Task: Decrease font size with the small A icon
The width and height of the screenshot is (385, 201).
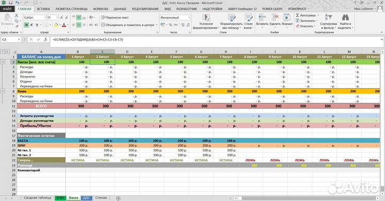Action: pyautogui.click(x=66, y=18)
